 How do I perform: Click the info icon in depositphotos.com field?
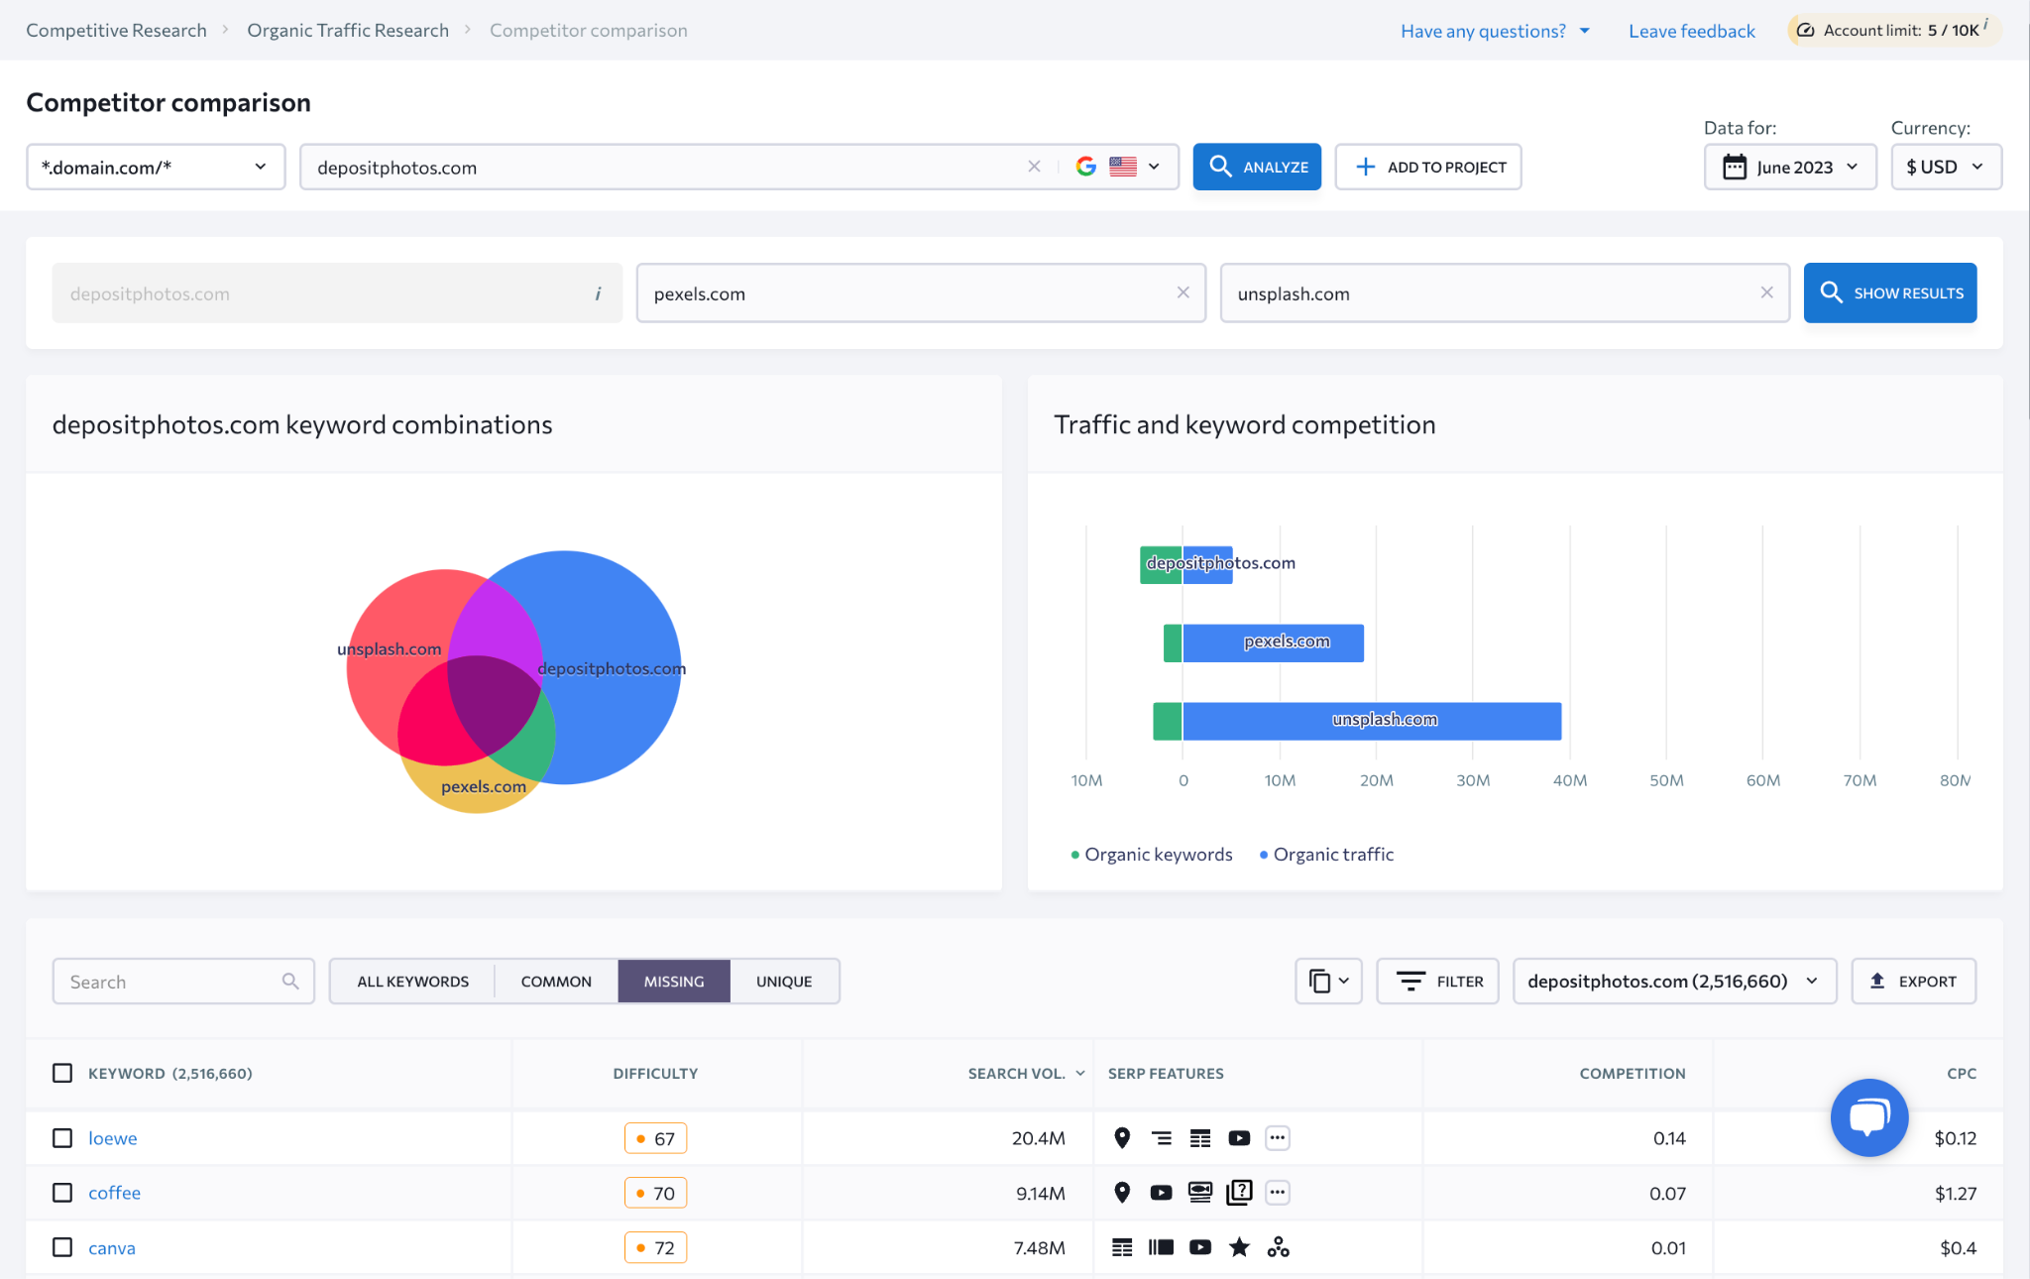pos(598,293)
